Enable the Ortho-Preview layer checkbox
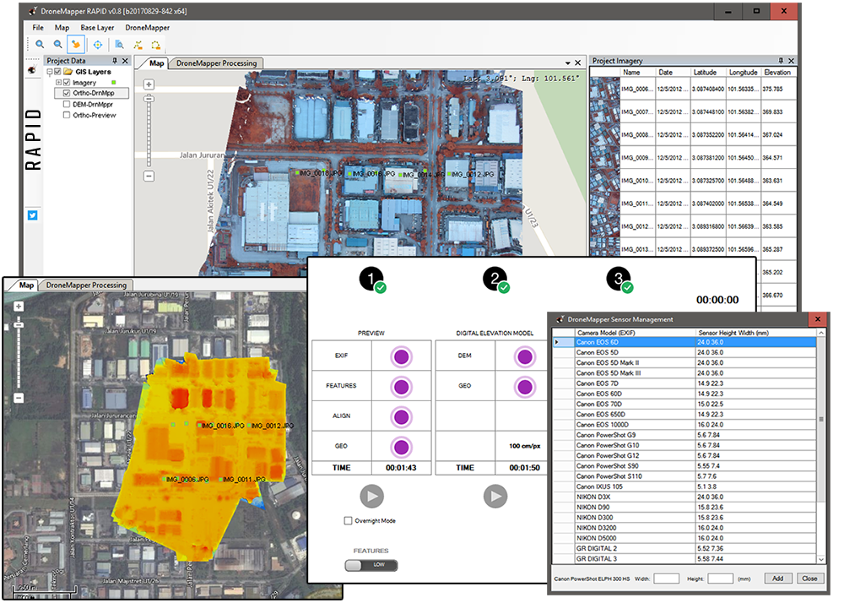Screen dimensions: 844x603 click(67, 115)
